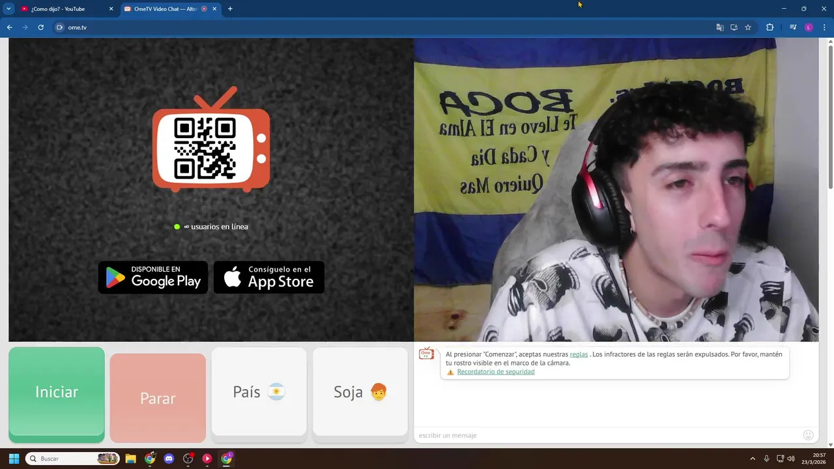Reload the ome.tv page
The image size is (834, 469).
point(40,27)
